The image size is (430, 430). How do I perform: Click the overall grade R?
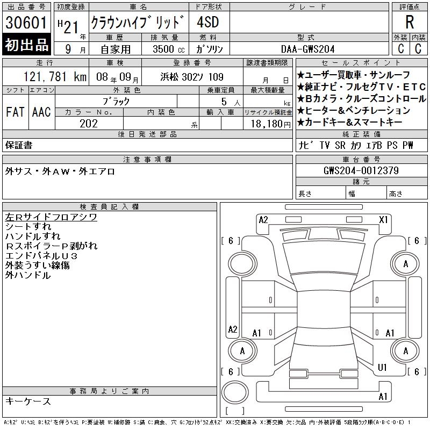[x=410, y=22]
